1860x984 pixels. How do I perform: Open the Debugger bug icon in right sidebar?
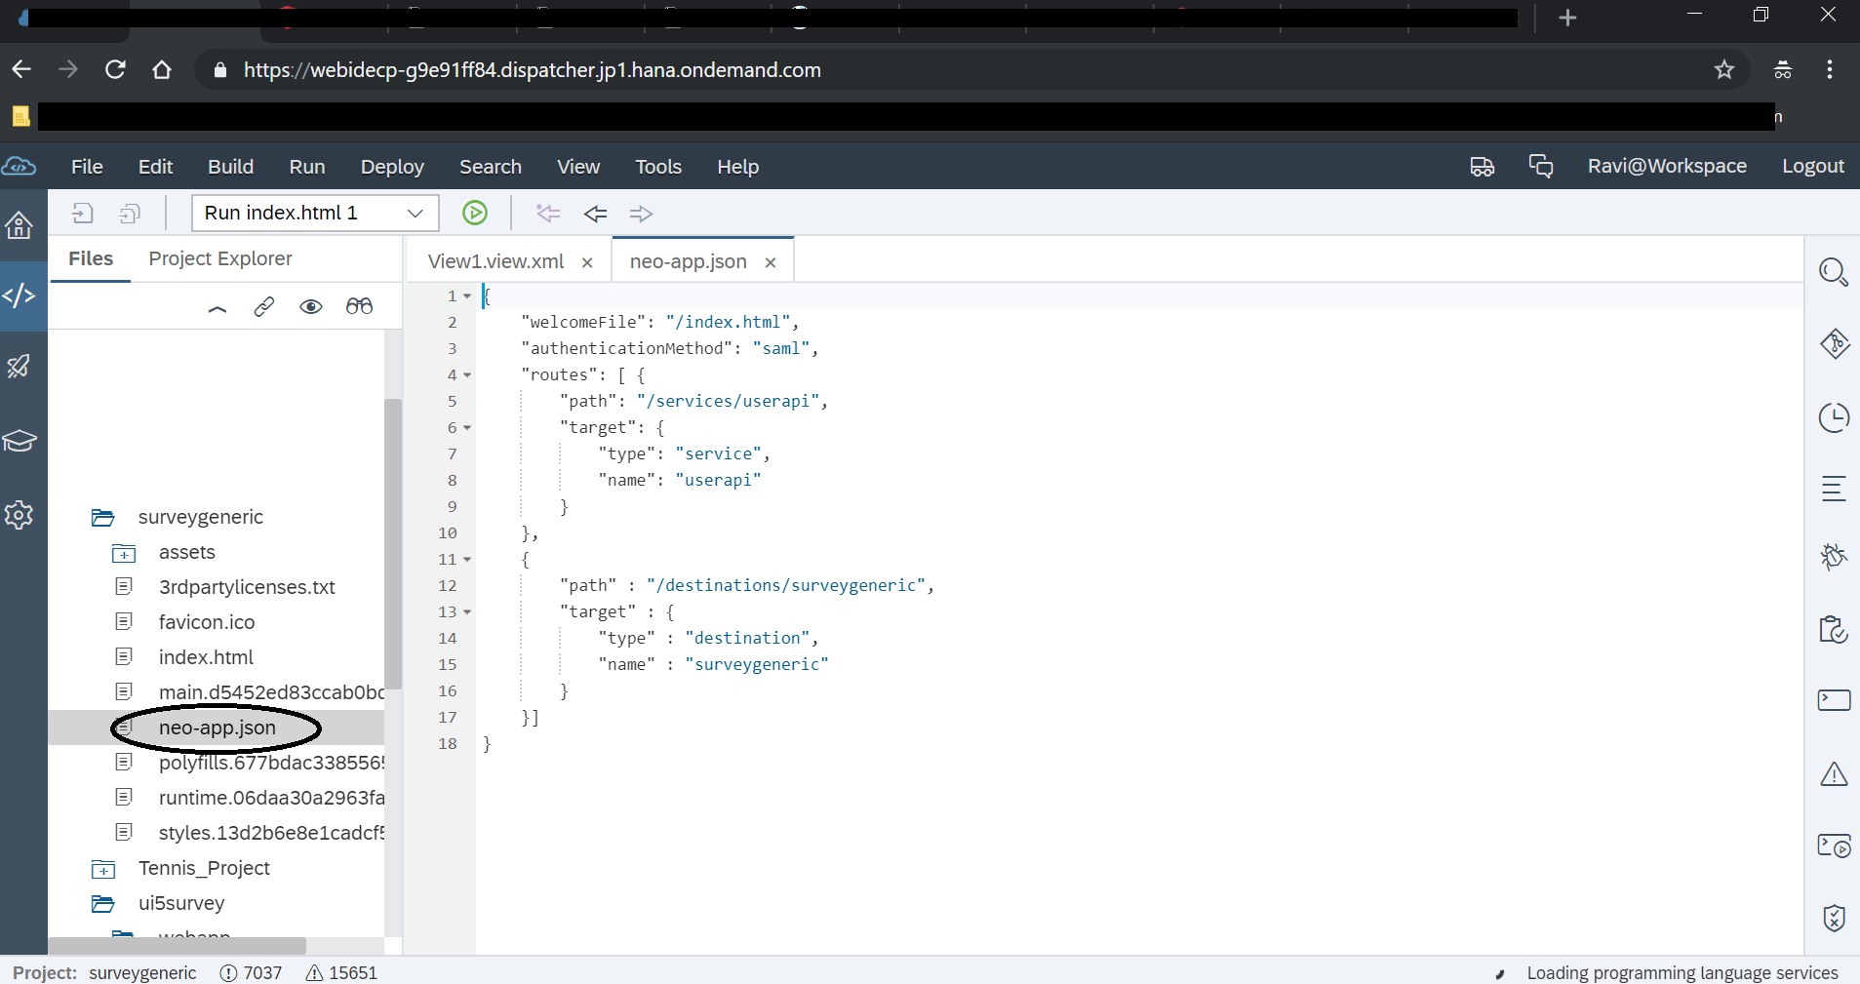(1834, 556)
